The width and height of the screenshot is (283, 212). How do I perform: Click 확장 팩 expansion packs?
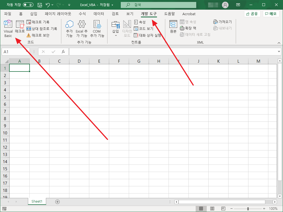pyautogui.click(x=188, y=28)
